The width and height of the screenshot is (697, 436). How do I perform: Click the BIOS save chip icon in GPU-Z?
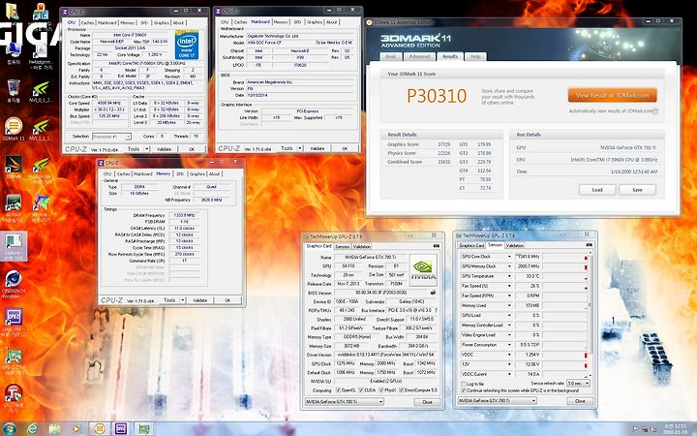433,293
